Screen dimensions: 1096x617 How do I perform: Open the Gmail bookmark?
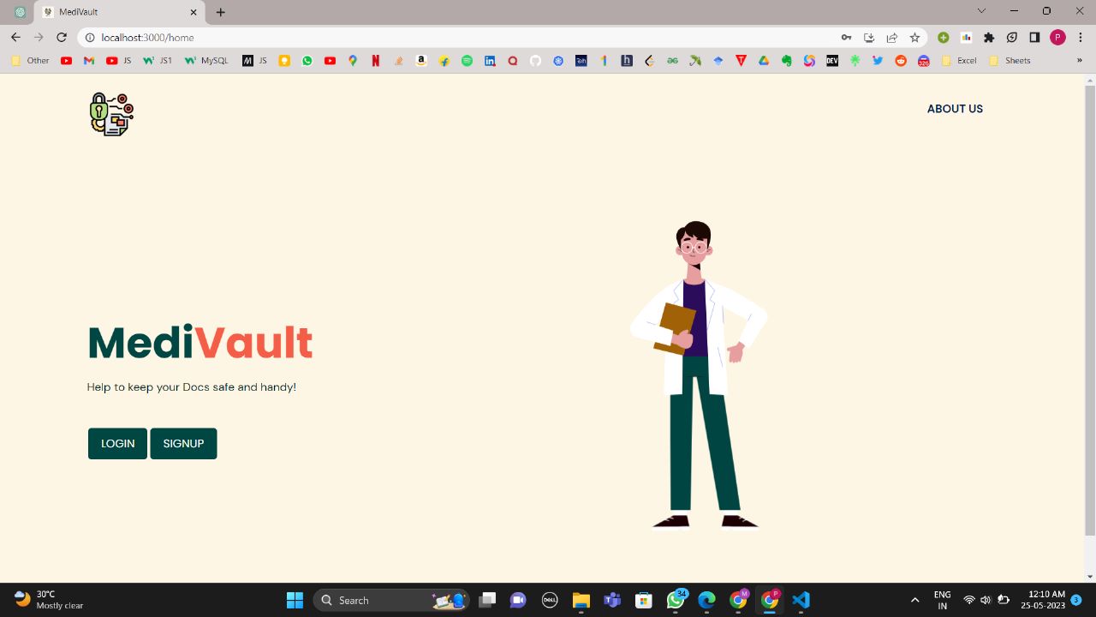tap(89, 60)
